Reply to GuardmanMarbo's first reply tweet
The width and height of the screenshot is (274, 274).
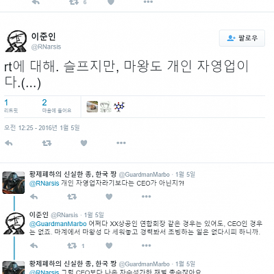[34, 197]
